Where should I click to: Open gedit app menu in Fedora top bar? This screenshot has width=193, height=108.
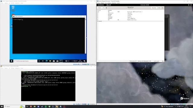click(109, 5)
